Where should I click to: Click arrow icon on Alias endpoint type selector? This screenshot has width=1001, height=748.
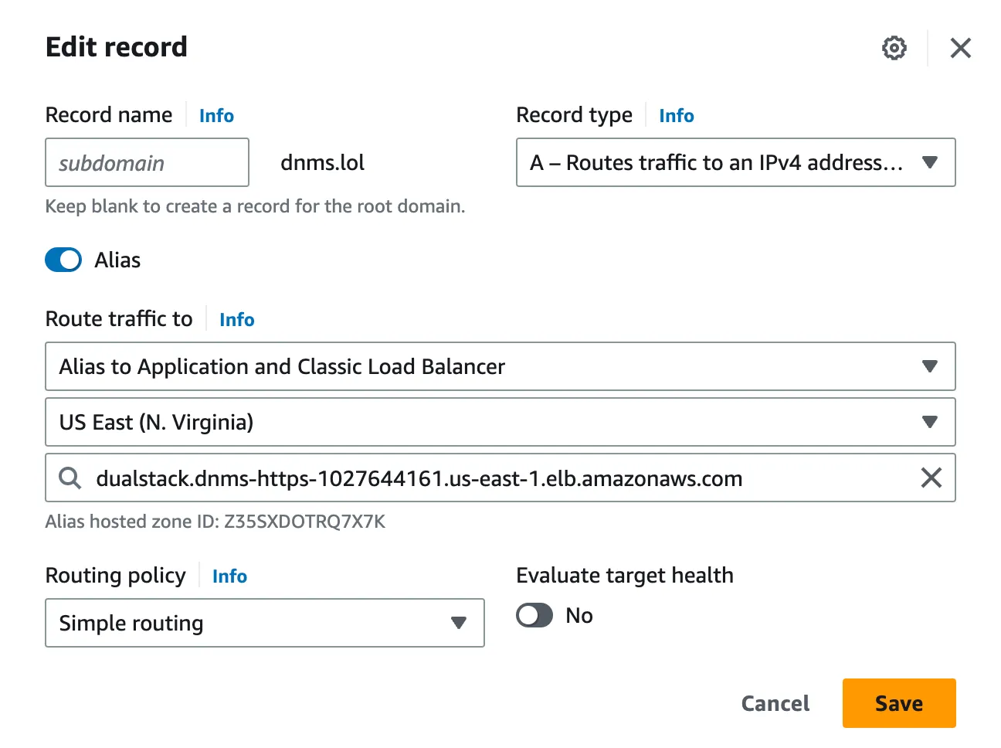(930, 366)
